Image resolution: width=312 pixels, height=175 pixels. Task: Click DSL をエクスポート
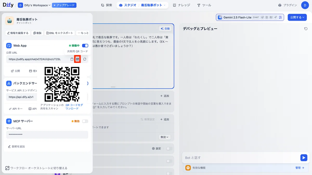(60, 33)
